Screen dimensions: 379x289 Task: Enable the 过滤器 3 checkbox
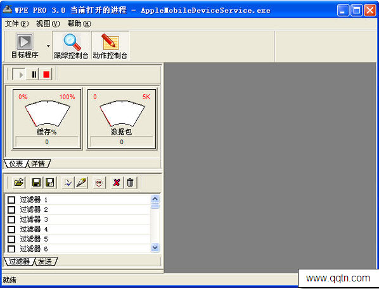[11, 219]
